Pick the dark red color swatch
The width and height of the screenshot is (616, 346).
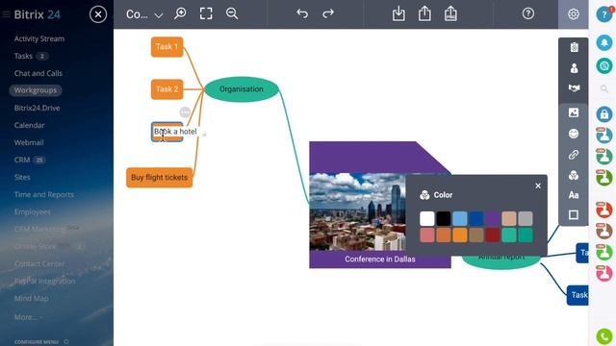[x=493, y=235]
